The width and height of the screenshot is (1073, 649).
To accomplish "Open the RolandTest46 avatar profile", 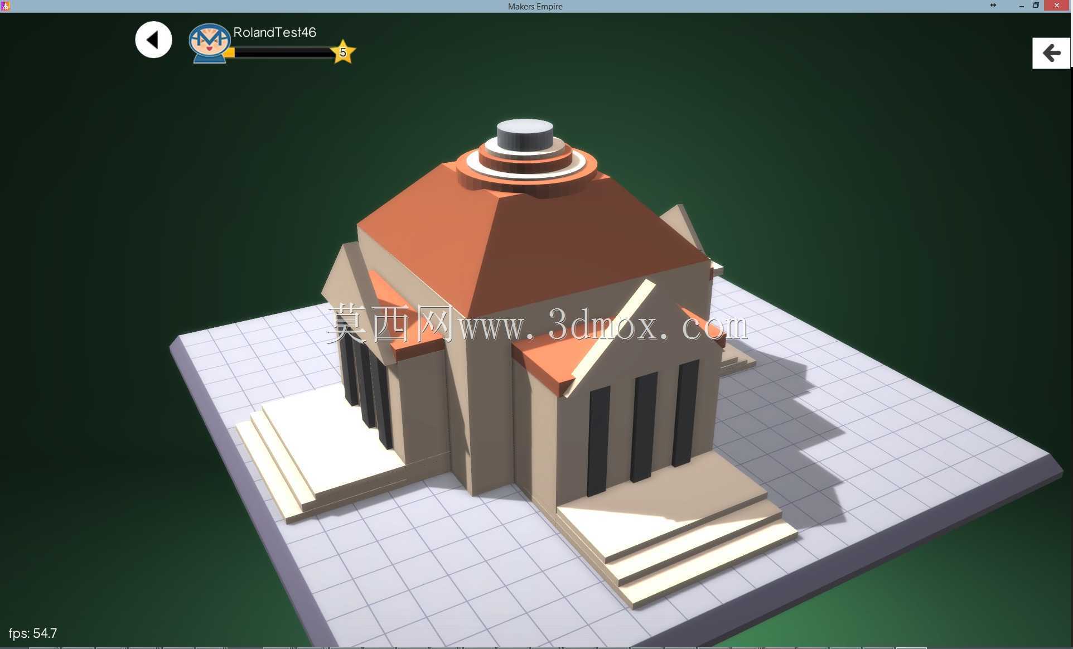I will pyautogui.click(x=209, y=43).
